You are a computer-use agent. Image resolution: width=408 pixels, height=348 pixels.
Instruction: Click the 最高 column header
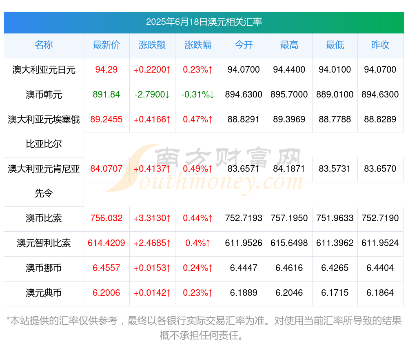tap(289, 45)
